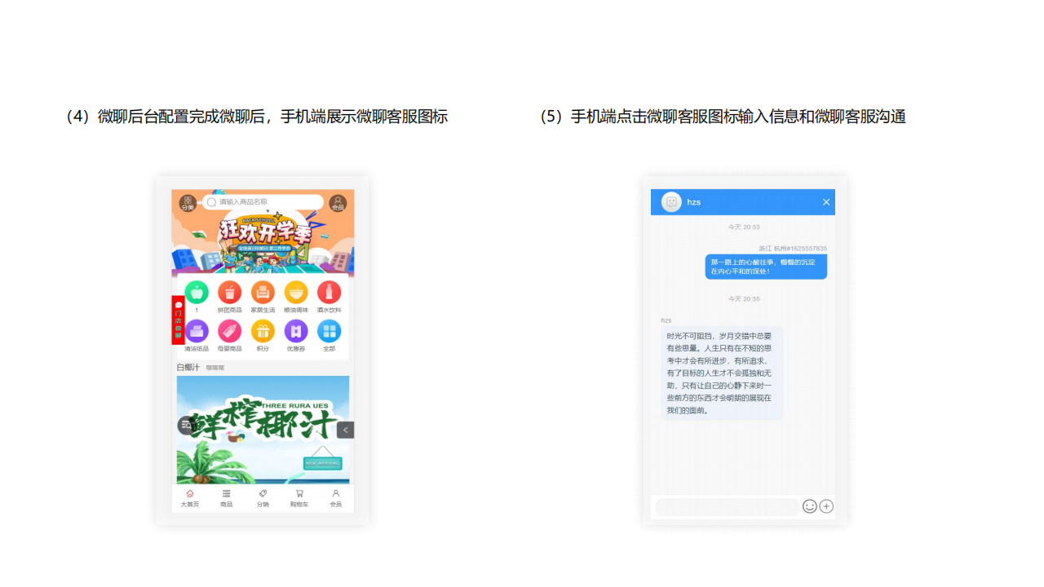Switch to the 会员 bottom tab

click(x=335, y=499)
